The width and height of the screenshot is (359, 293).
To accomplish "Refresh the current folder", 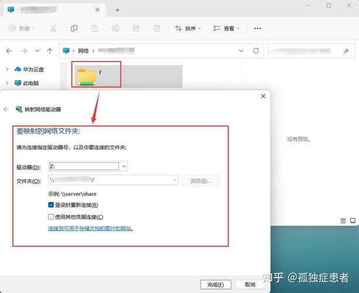I will point(256,50).
